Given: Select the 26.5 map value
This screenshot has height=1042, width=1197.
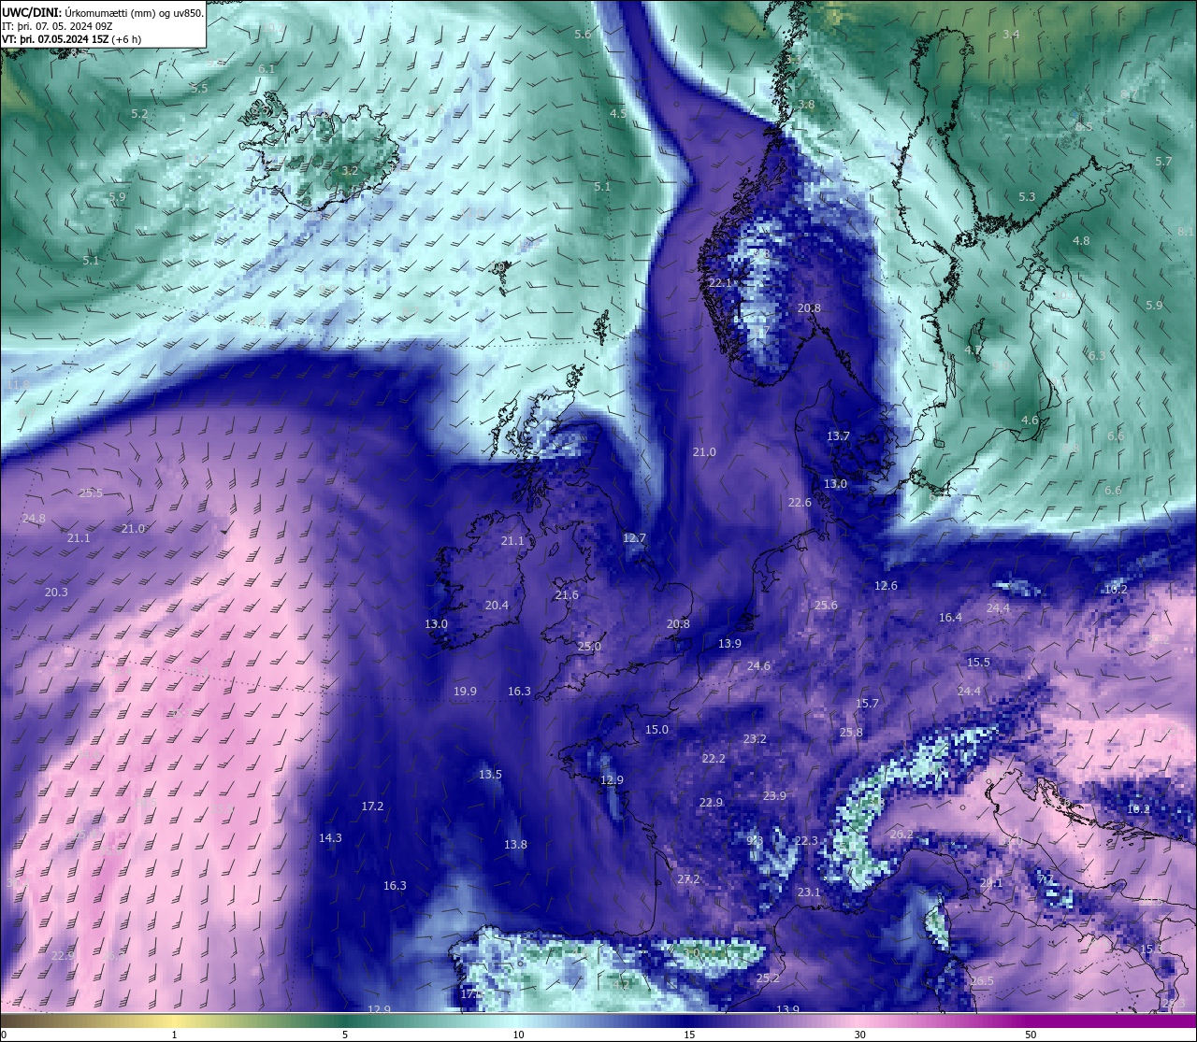Looking at the screenshot, I should [x=982, y=981].
